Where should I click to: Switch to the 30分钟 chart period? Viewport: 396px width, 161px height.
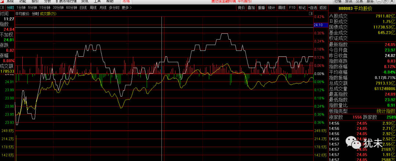[x=58, y=8]
